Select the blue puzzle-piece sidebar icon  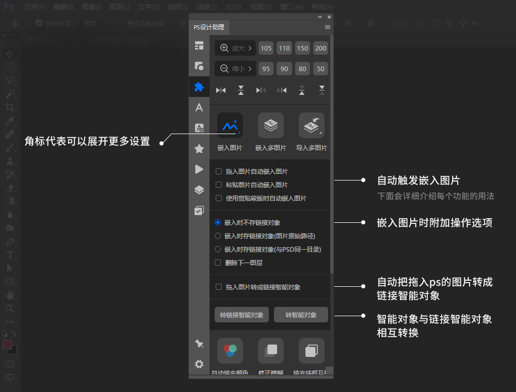point(199,87)
